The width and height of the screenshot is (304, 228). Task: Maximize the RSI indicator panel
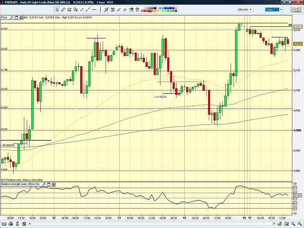(49, 184)
